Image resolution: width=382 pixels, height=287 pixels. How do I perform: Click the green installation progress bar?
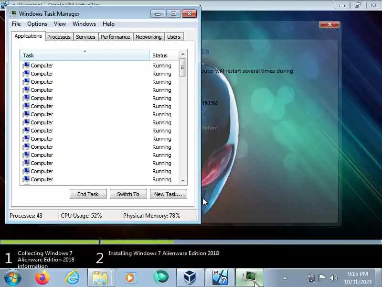[137, 242]
